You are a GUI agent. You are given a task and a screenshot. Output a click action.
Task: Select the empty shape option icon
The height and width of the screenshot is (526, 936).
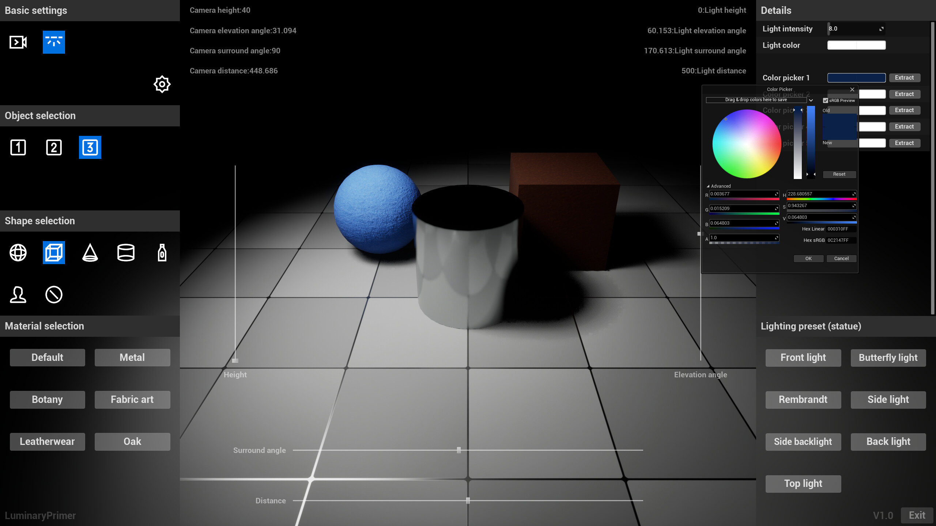point(54,295)
